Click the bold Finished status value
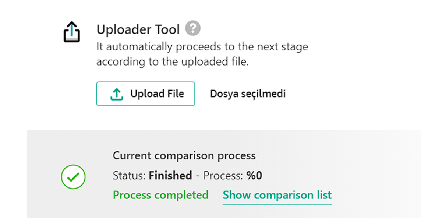 [170, 176]
